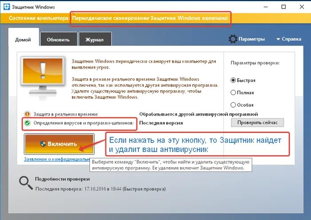Click paragraph starting 'Защита в режиме реального времени'
This screenshot has width=311, height=220.
point(145,88)
